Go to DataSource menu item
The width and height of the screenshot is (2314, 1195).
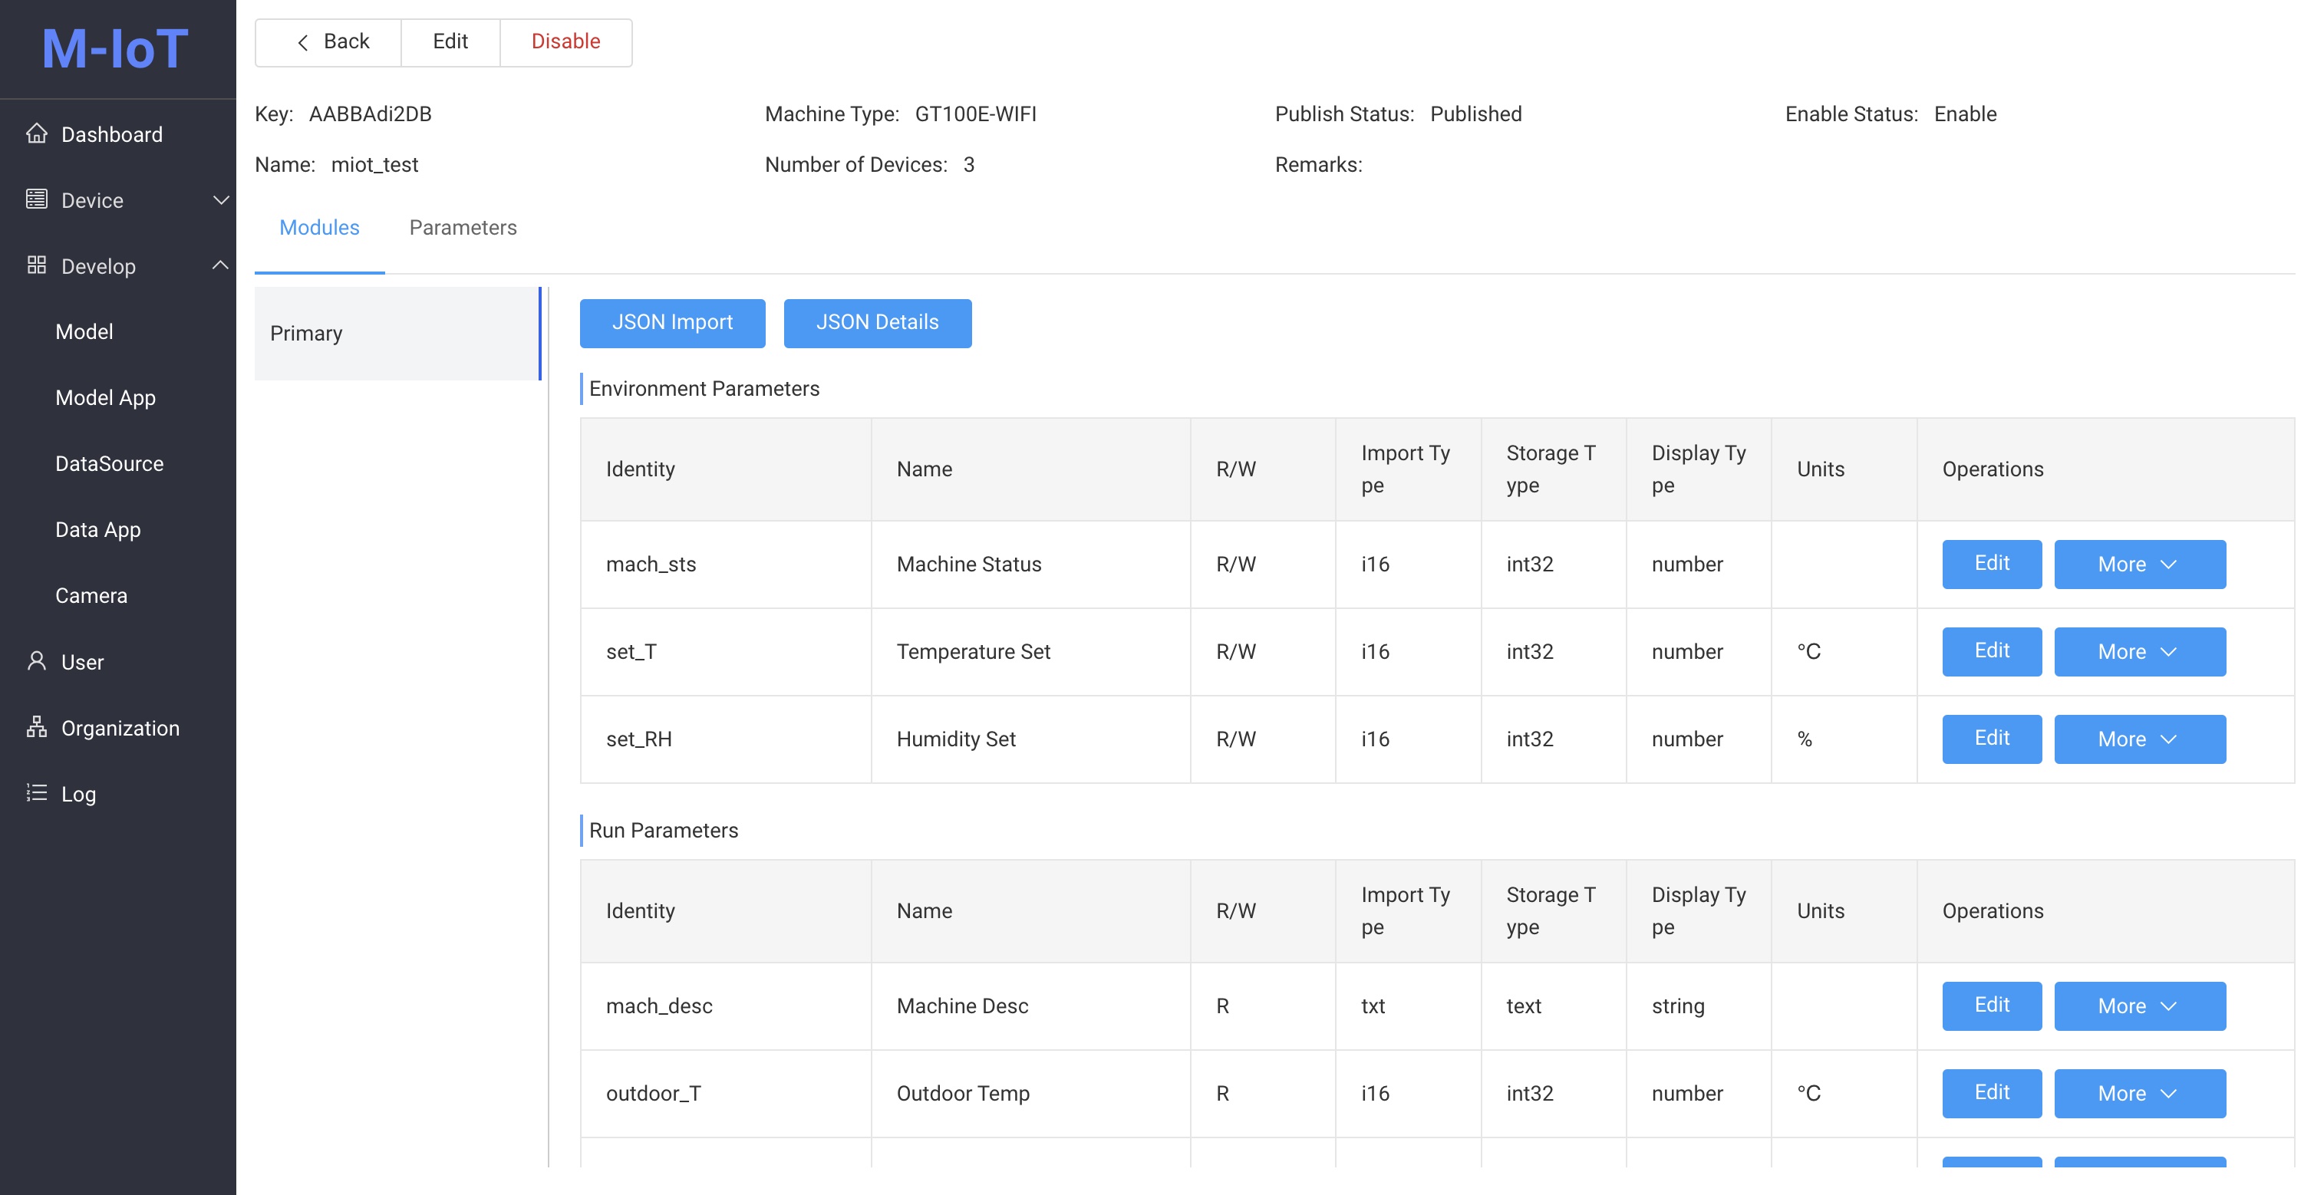[110, 463]
